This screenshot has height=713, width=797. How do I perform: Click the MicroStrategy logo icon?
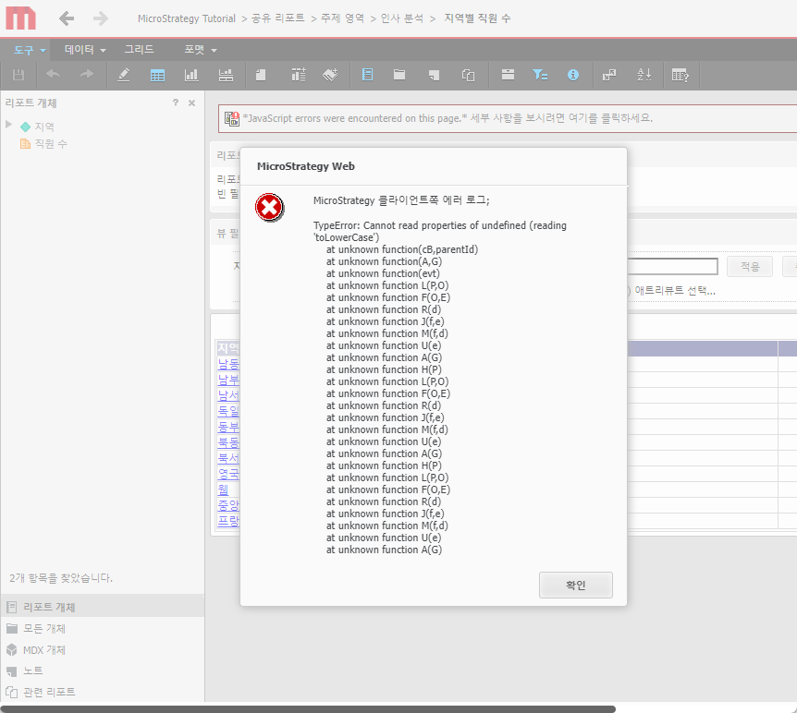click(x=21, y=18)
